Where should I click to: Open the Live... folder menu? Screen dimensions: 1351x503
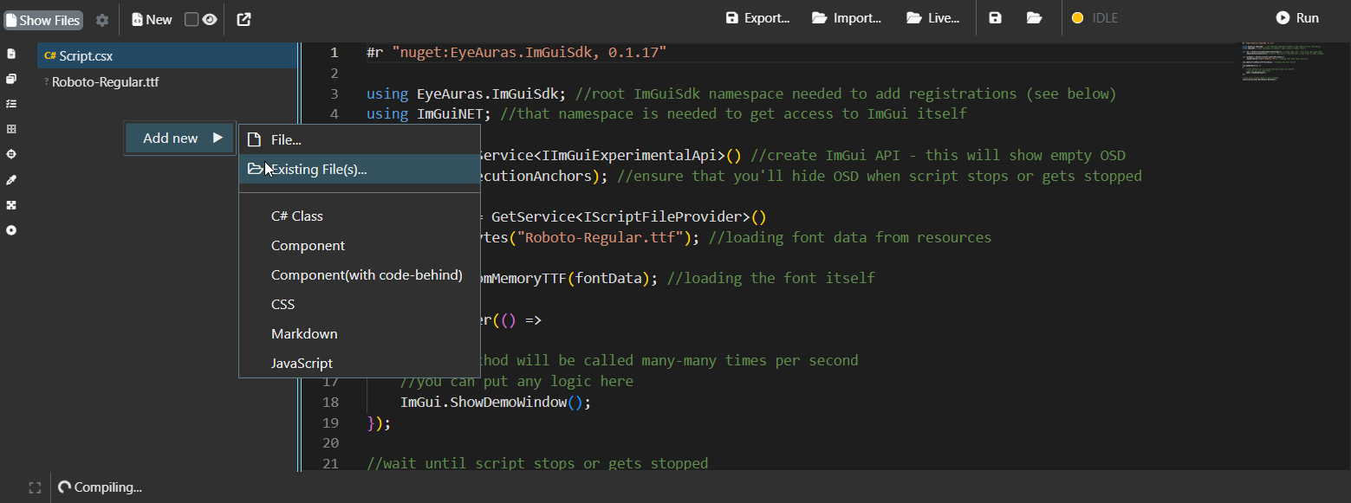coord(932,18)
